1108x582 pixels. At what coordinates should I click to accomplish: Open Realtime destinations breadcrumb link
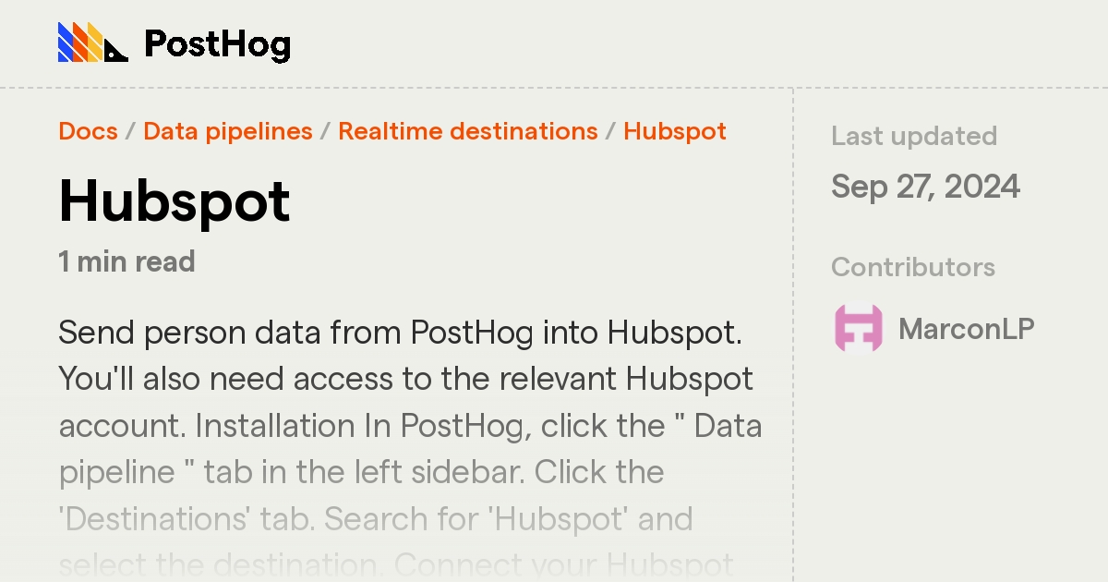pos(468,131)
